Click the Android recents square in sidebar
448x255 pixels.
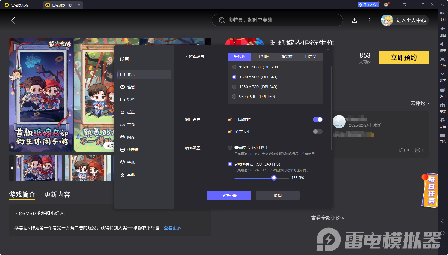click(443, 245)
